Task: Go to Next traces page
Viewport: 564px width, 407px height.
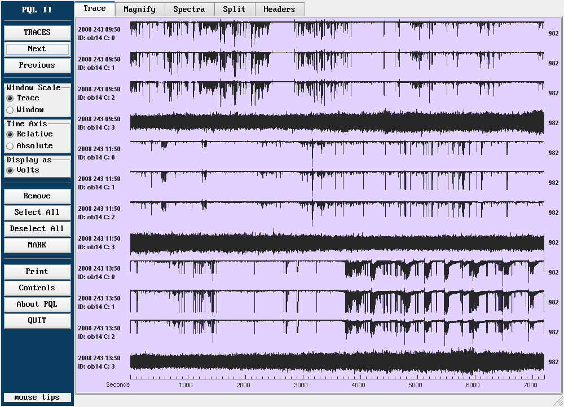Action: click(x=37, y=49)
